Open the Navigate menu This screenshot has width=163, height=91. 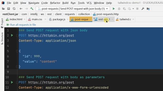[34, 3]
